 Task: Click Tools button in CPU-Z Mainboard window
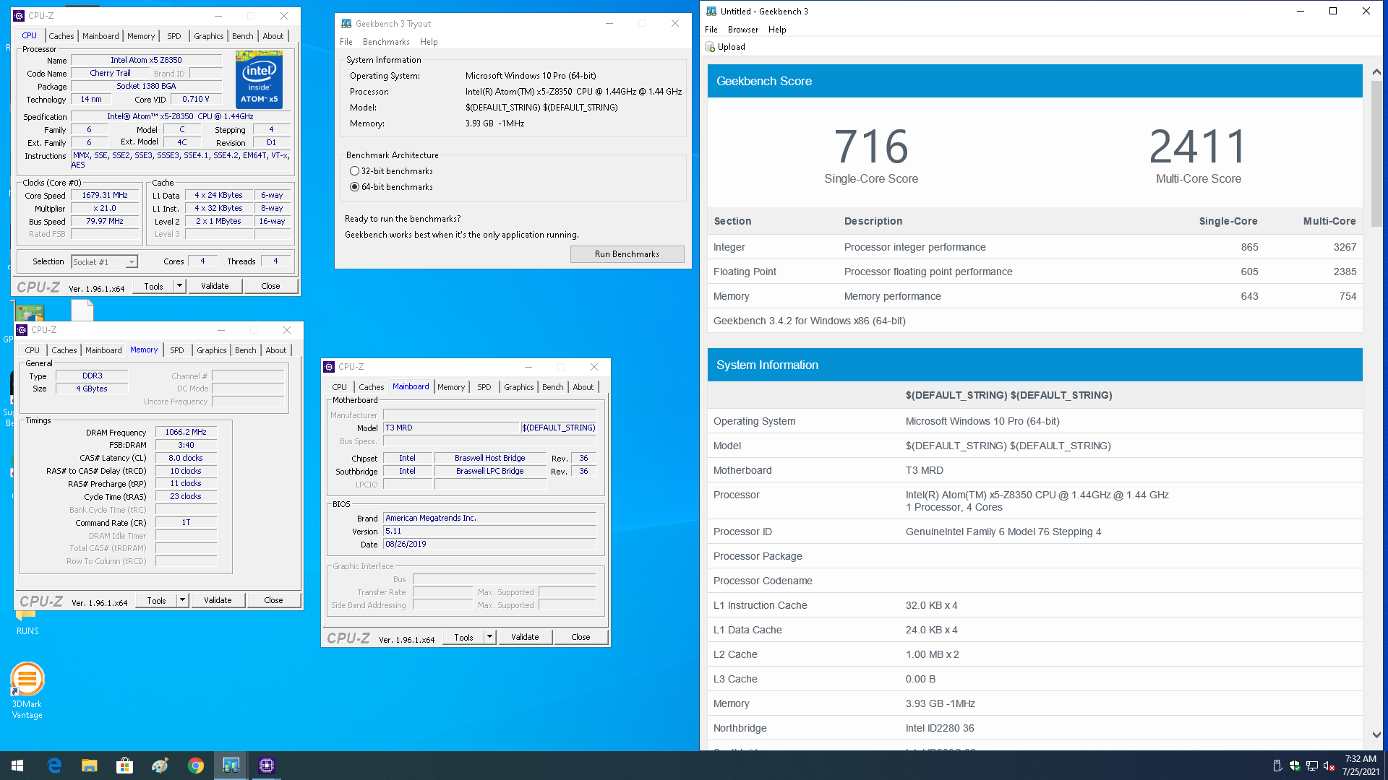(x=463, y=637)
